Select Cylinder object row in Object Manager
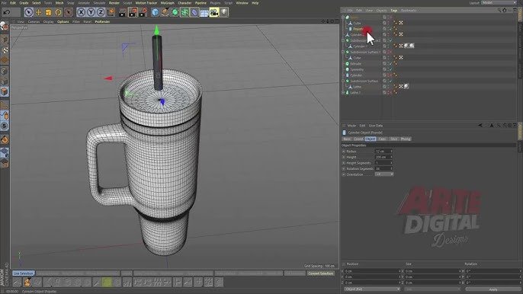 tap(356, 75)
